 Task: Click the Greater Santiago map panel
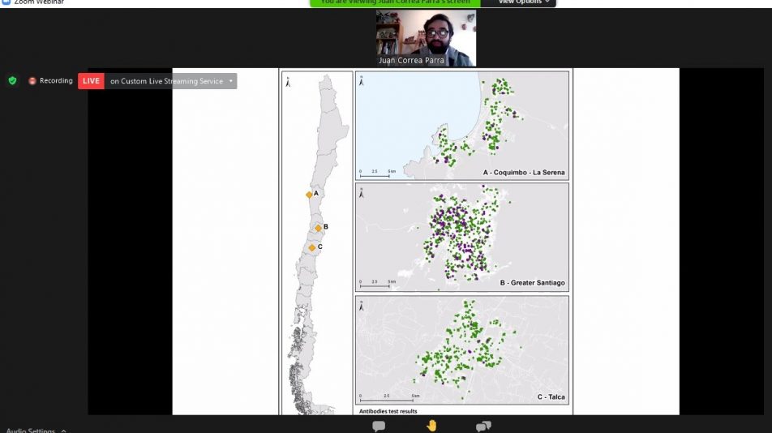pyautogui.click(x=462, y=237)
